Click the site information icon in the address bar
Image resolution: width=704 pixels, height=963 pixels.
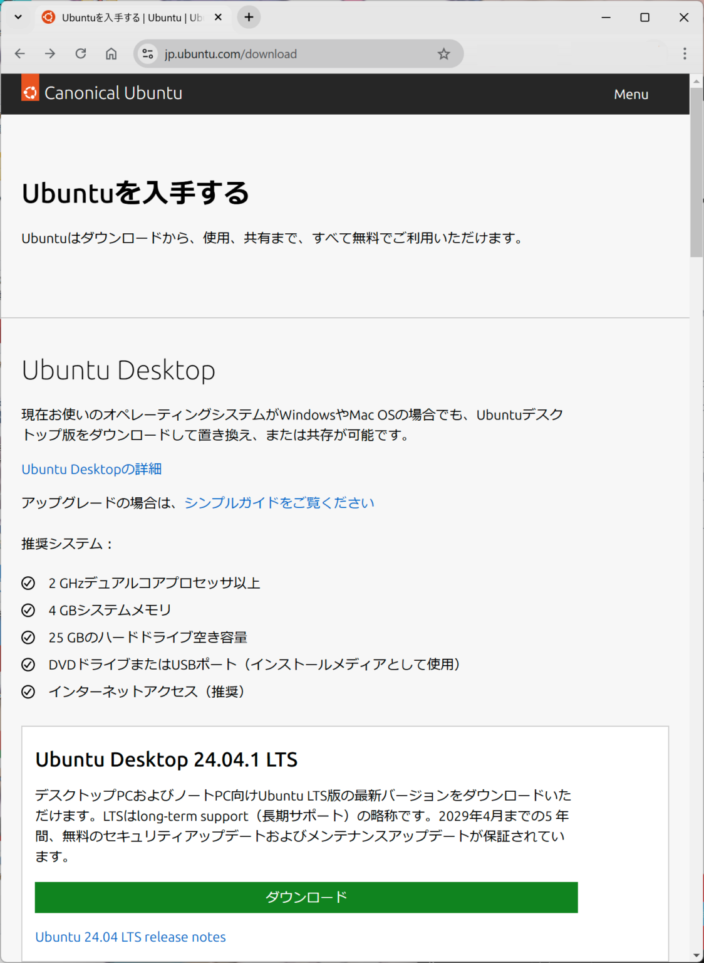[x=147, y=54]
